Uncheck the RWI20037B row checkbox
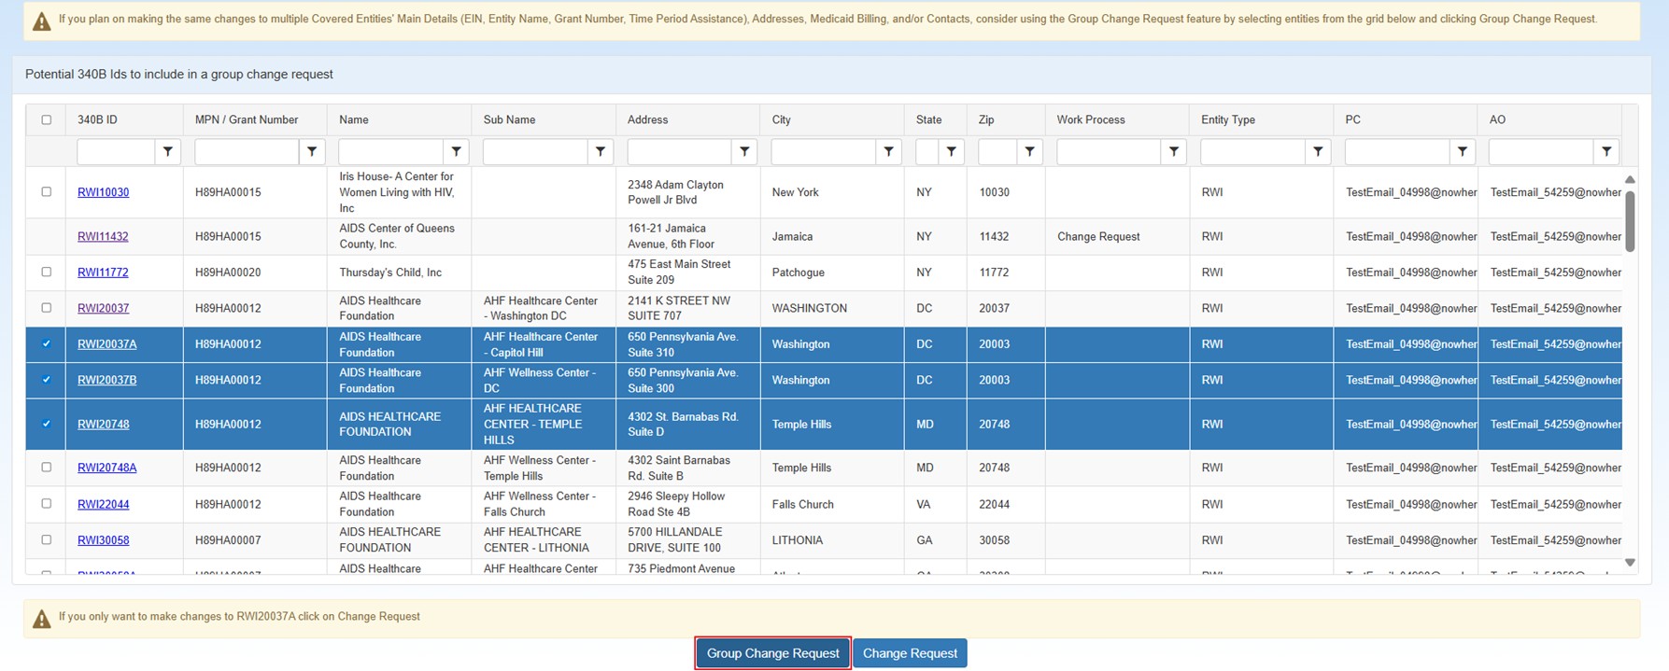Image resolution: width=1669 pixels, height=671 pixels. click(47, 380)
